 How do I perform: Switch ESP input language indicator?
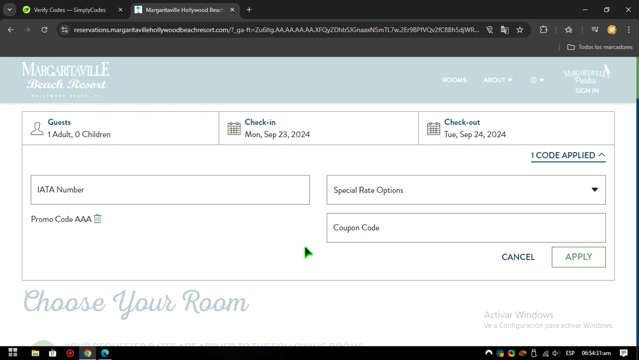click(x=570, y=353)
